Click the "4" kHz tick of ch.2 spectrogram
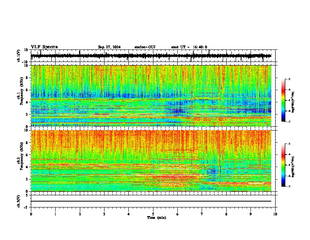The height and width of the screenshot is (240, 310). (27, 167)
